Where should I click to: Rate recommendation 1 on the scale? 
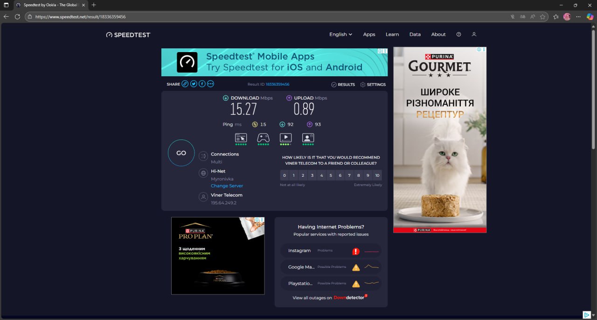[294, 175]
